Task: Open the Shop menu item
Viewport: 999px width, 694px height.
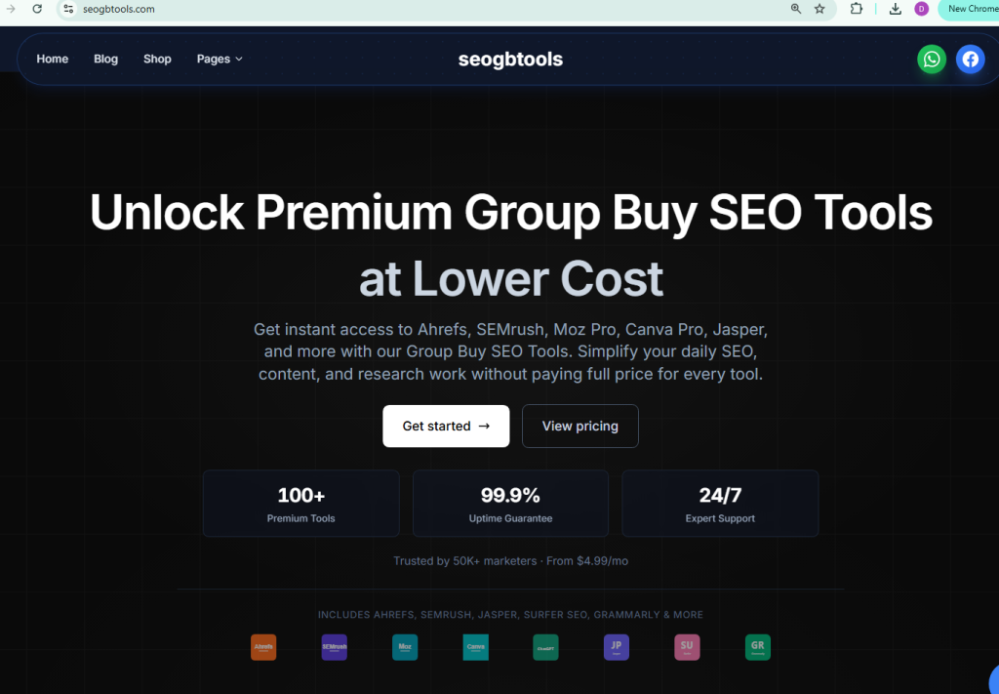Action: pyautogui.click(x=157, y=60)
